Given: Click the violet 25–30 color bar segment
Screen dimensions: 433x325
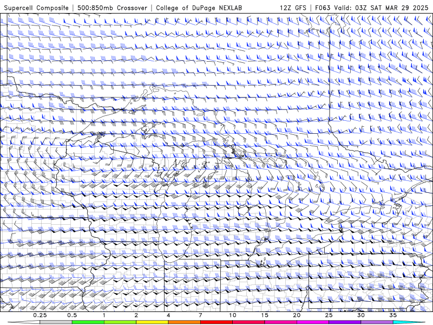Looking at the screenshot, I should click(345, 322).
